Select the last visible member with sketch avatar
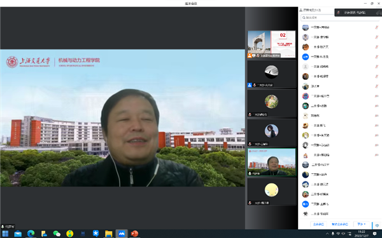 (340, 214)
